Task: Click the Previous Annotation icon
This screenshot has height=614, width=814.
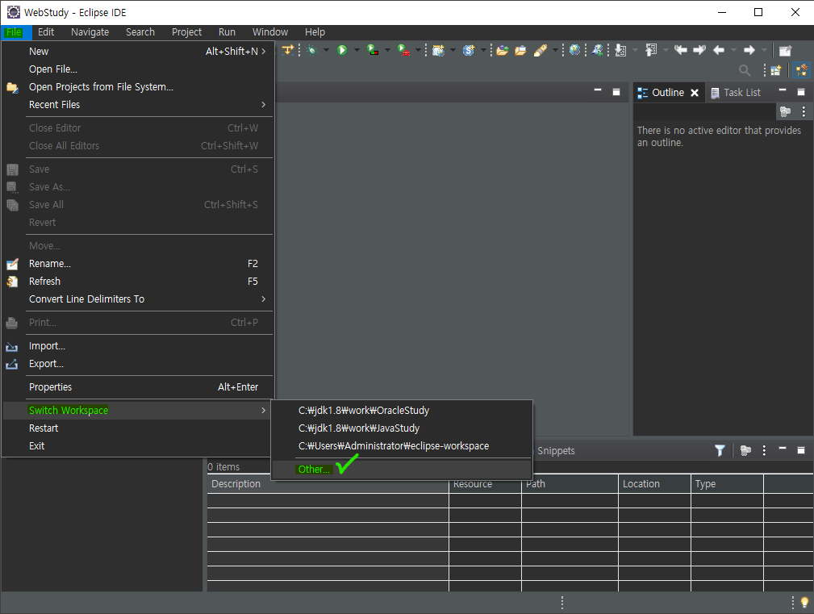Action: point(651,50)
